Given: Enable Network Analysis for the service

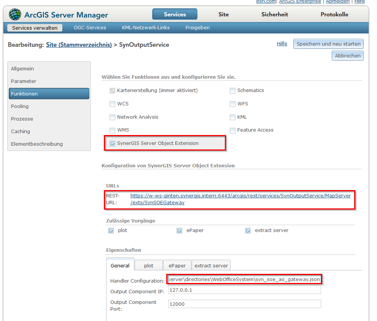Looking at the screenshot, I should pos(112,117).
